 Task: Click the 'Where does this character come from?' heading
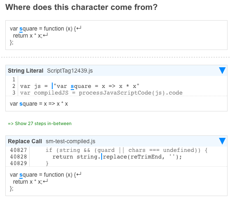(81, 7)
